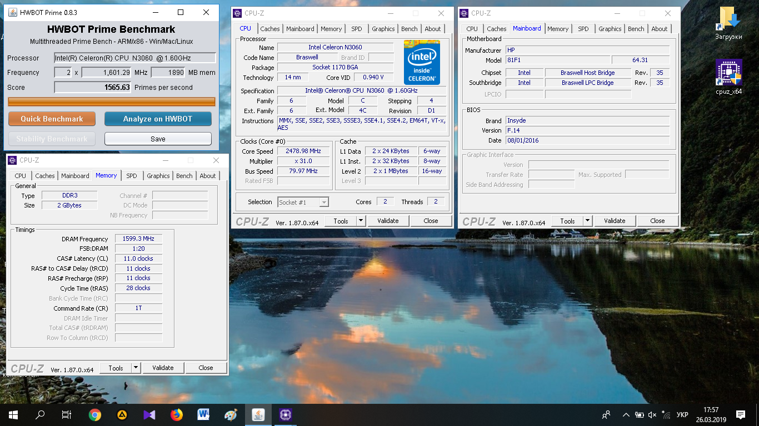Screen dimensions: 759x426
Task: Open the clock and date 26.03.2019
Action: [710, 414]
